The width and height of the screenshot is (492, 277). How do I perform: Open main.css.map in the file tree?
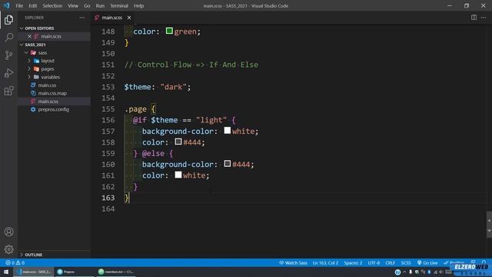coord(54,93)
